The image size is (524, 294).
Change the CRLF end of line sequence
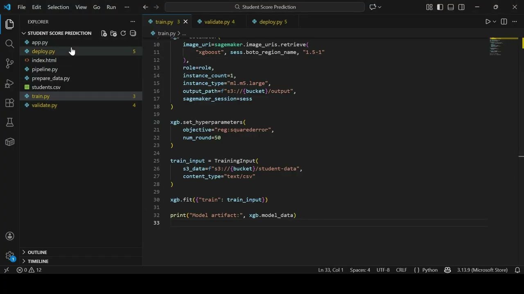click(x=402, y=270)
